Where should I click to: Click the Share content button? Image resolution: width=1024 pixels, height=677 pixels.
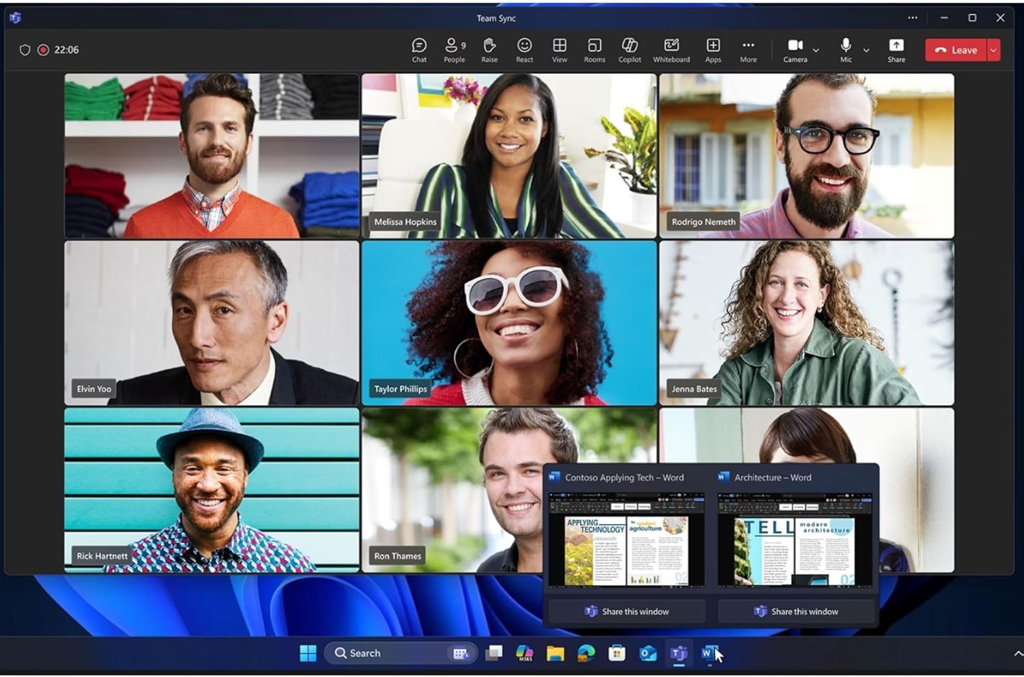896,50
